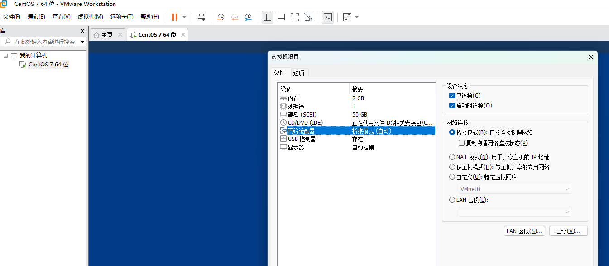Viewport: 609px width, 266px height.
Task: Open the stretch display options dropdown arrow
Action: [357, 17]
